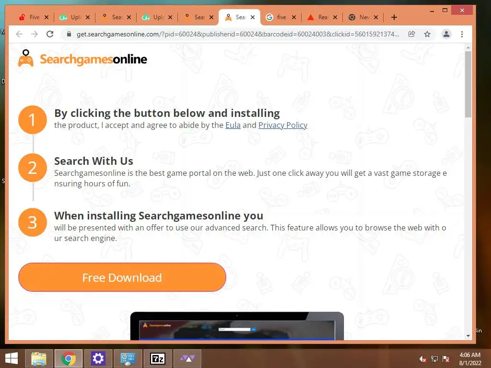Open a new browser tab
This screenshot has width=491, height=368.
pos(394,17)
